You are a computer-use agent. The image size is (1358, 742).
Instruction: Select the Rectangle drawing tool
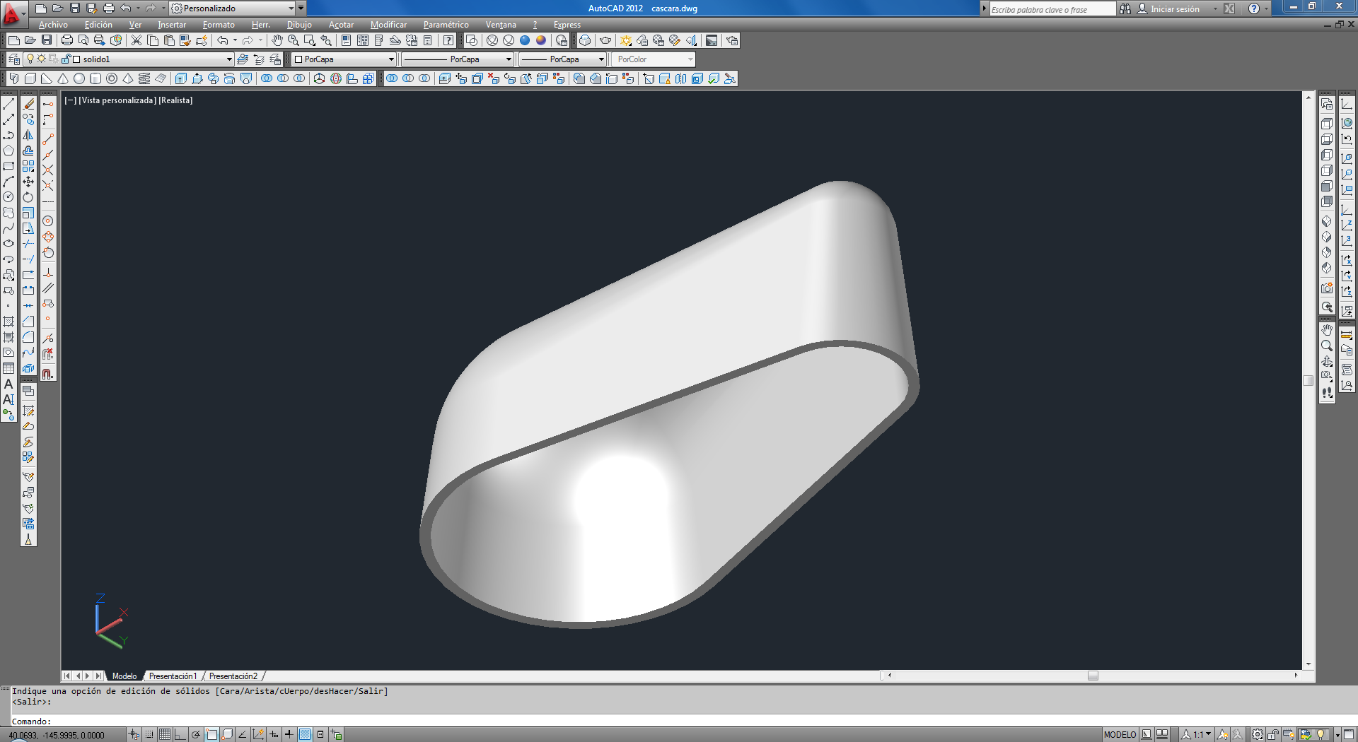coord(8,166)
